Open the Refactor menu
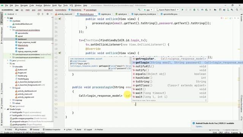This screenshot has height=137, width=243. 47,5
